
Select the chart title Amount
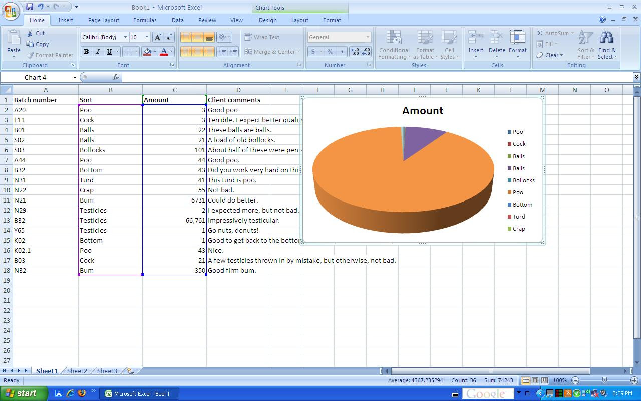pos(422,111)
